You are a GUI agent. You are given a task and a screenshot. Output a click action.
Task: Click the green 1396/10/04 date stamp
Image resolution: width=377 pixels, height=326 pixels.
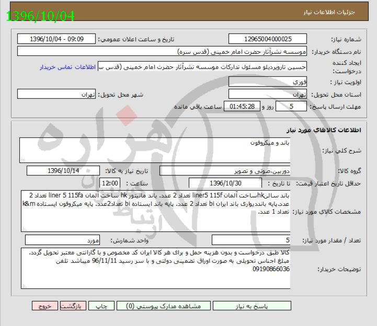40,16
